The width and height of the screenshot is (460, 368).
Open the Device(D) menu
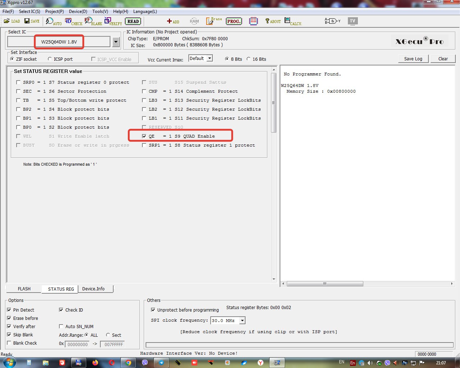[78, 11]
